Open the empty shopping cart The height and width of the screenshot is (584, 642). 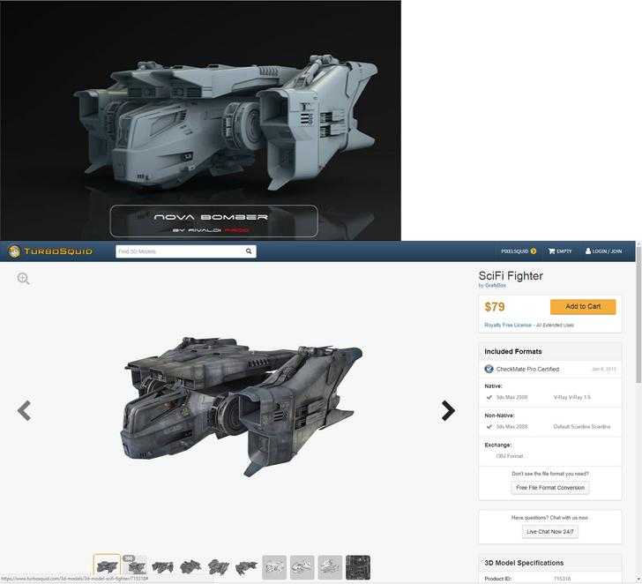click(x=560, y=251)
